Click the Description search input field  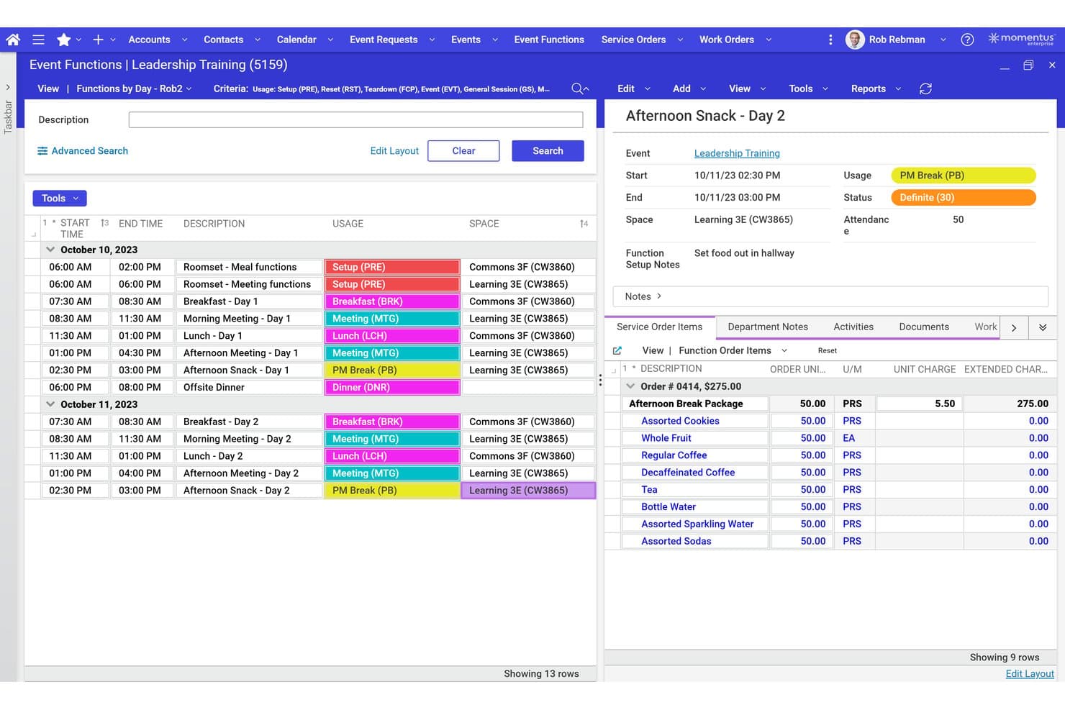tap(355, 120)
